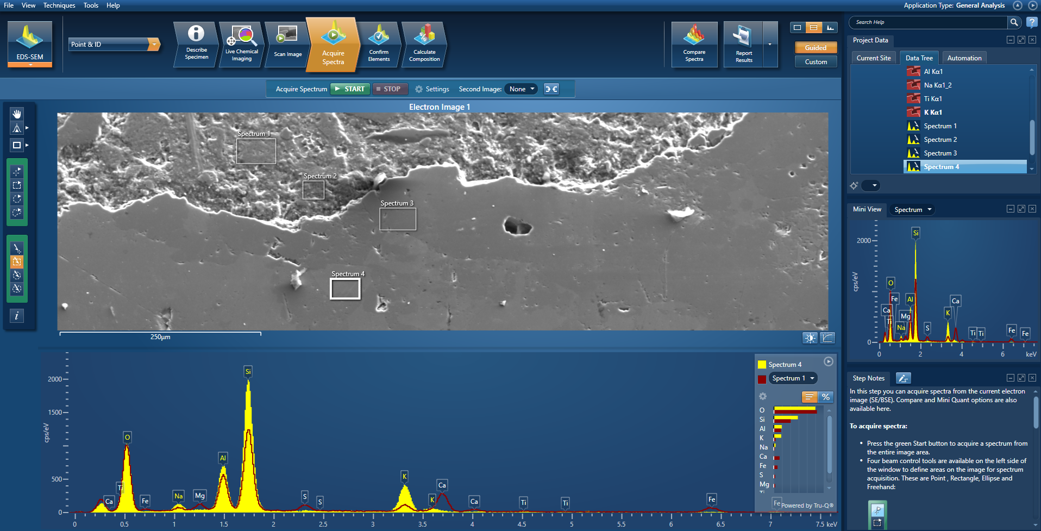1041x531 pixels.
Task: Click the Search Help magnifier icon
Action: click(x=1014, y=22)
